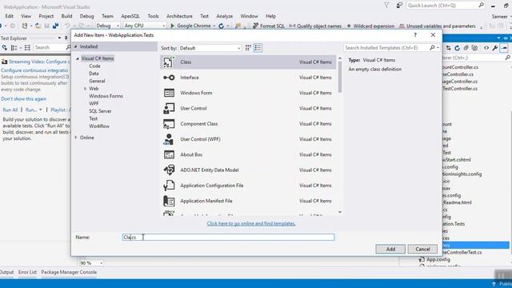The image size is (512, 288).
Task: Click Solution Explorer refresh icon
Action: [x=457, y=48]
